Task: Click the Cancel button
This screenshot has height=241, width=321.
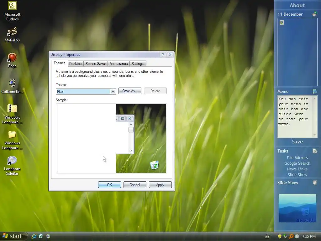Action: (135, 185)
